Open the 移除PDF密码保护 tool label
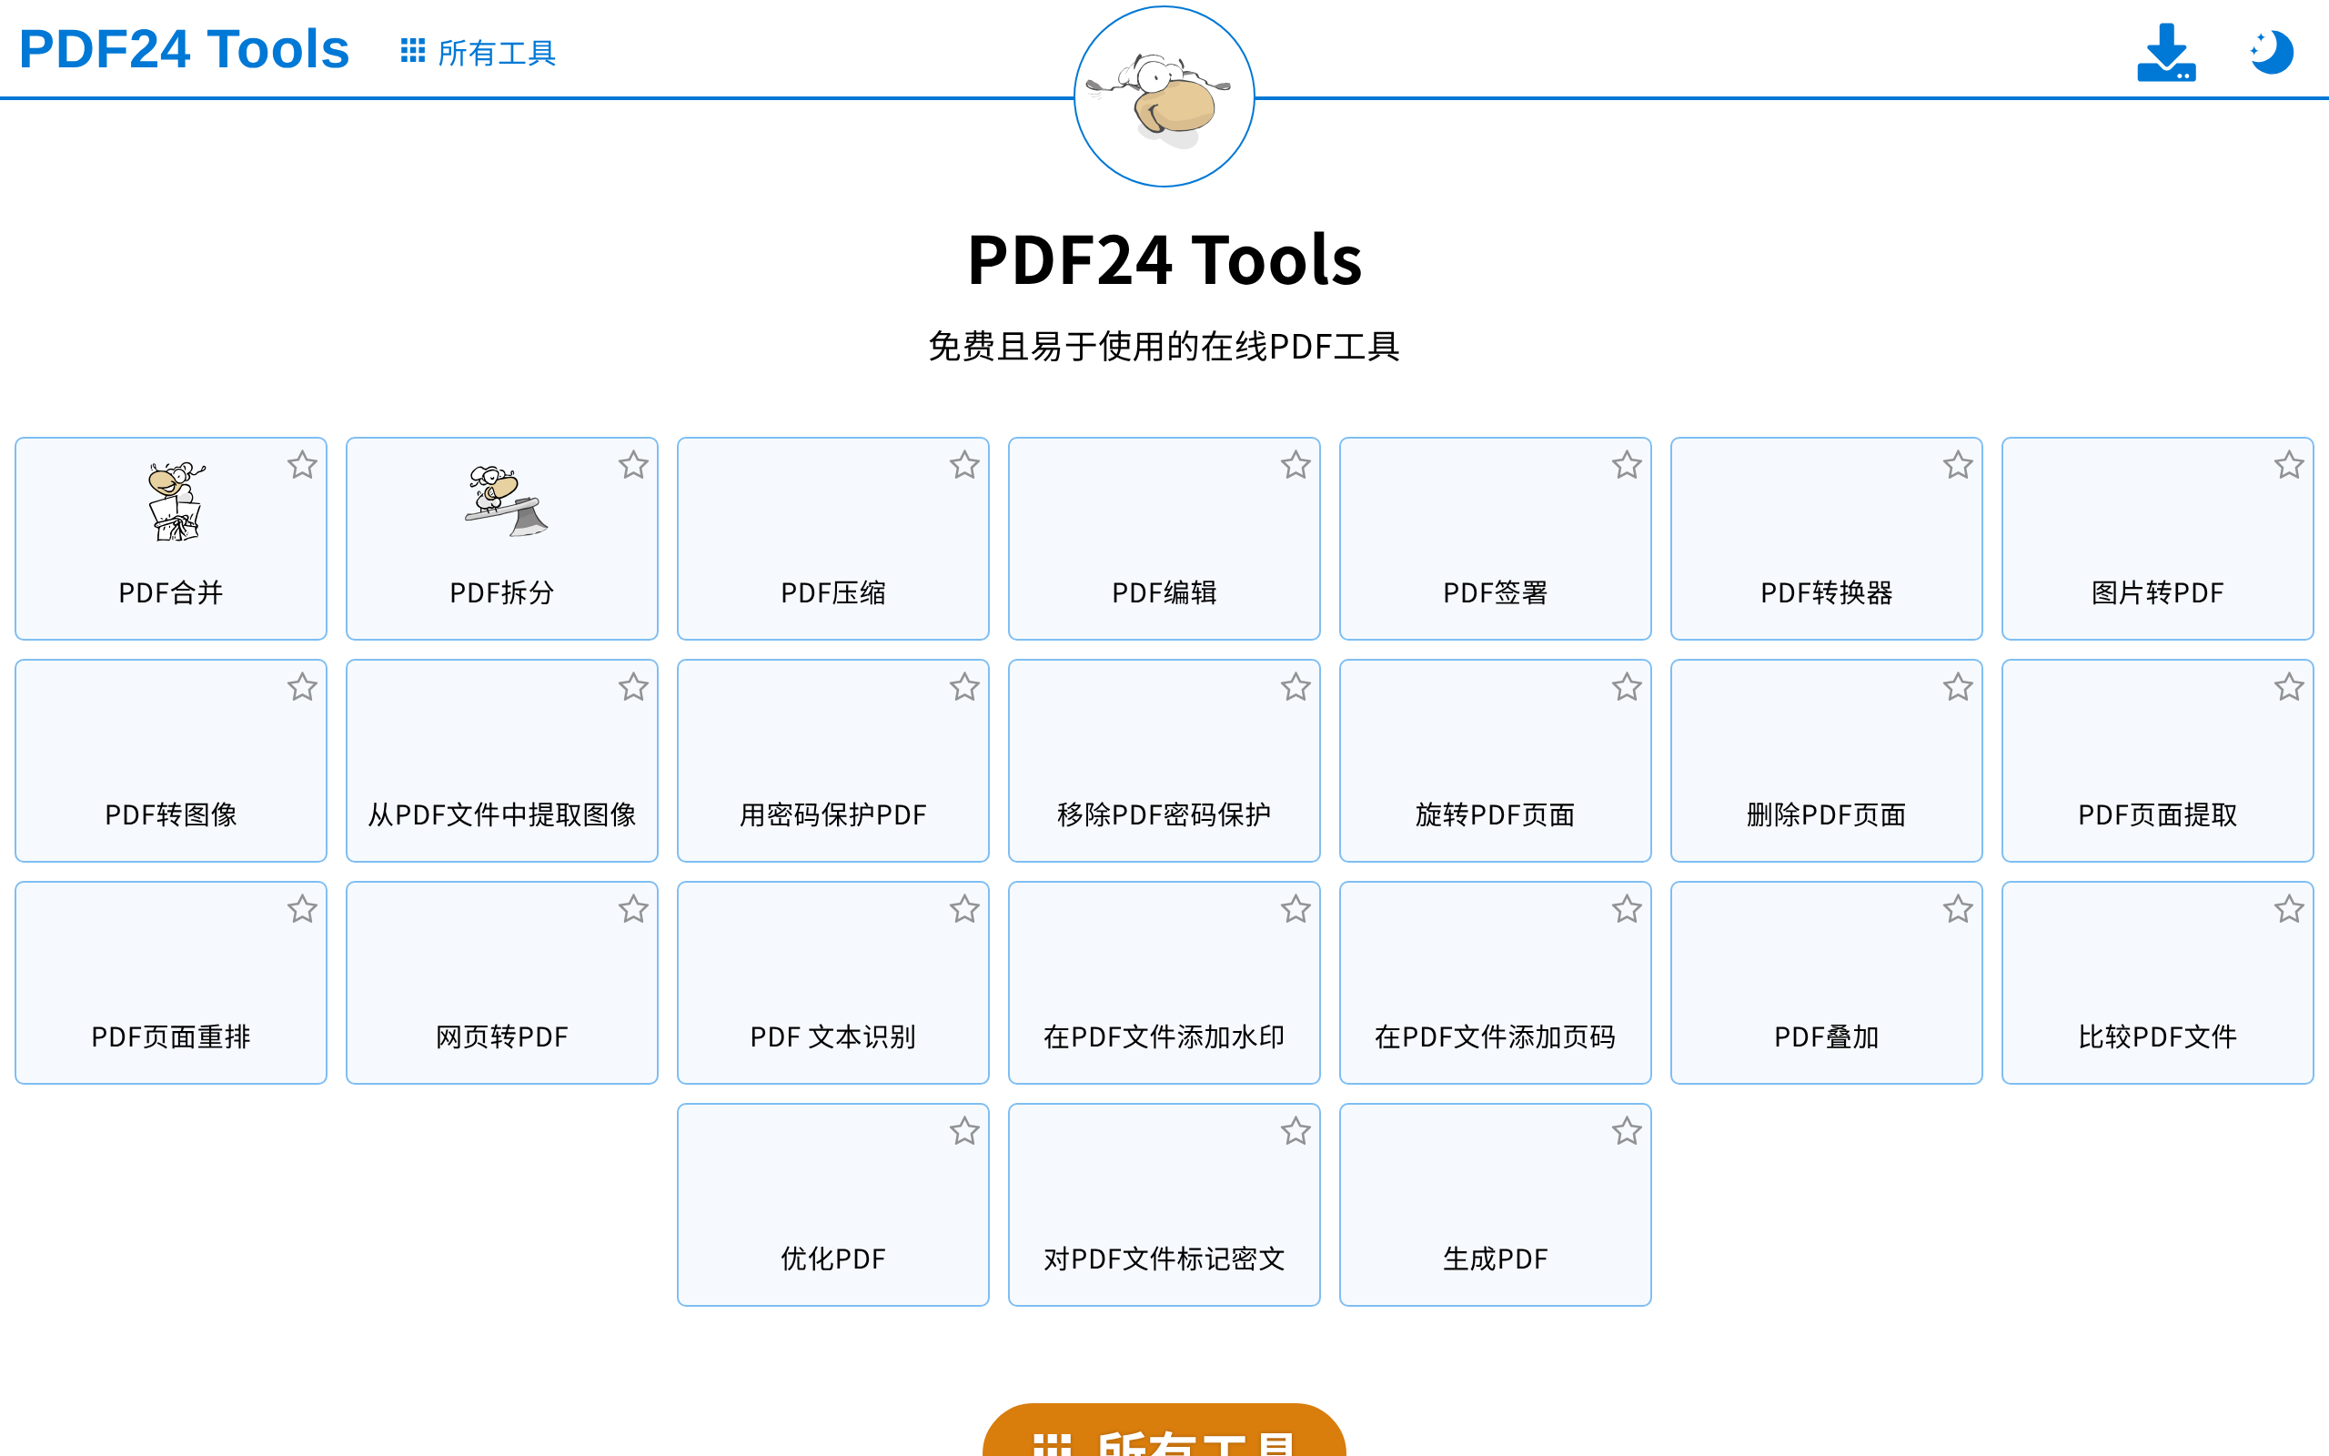Image resolution: width=2329 pixels, height=1456 pixels. [1164, 814]
